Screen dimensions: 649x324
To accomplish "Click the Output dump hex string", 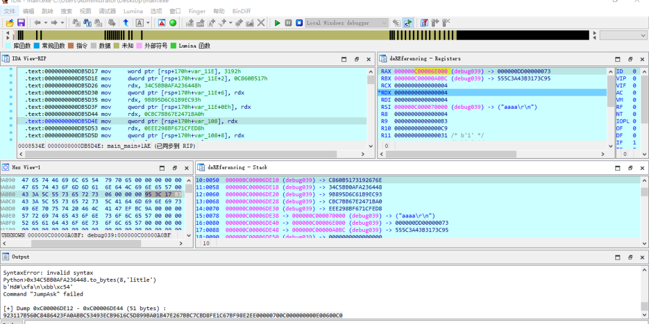I will [172, 316].
